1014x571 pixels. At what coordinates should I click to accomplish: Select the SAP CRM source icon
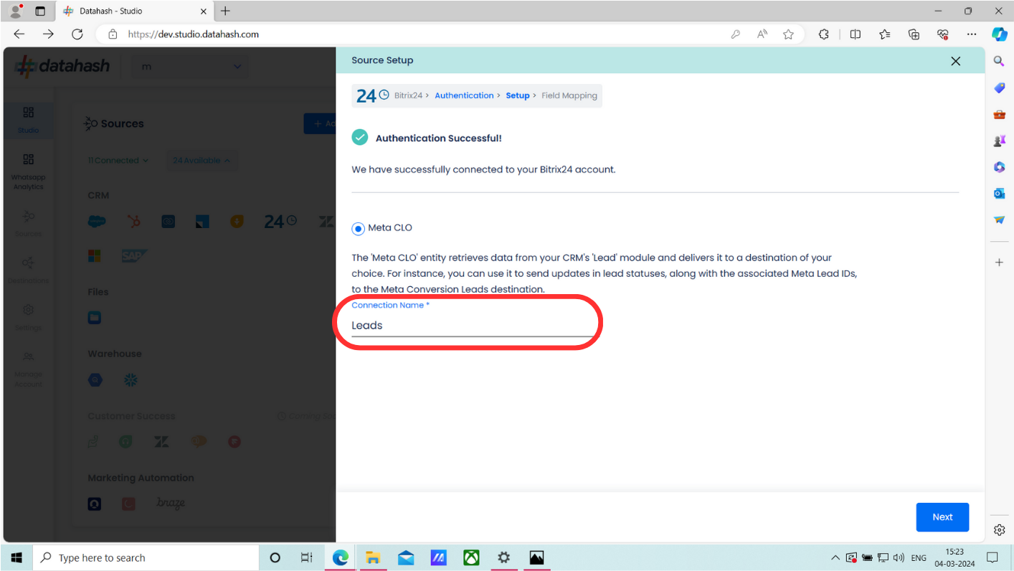(x=134, y=256)
